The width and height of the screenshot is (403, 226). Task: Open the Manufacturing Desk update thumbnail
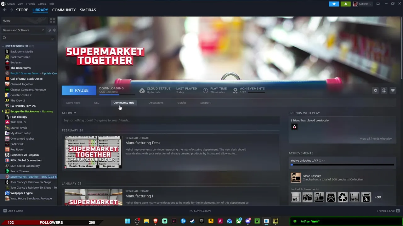click(x=93, y=152)
